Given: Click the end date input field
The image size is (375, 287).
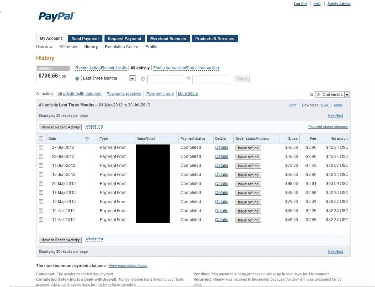Looking at the screenshot, I should pos(211,79).
